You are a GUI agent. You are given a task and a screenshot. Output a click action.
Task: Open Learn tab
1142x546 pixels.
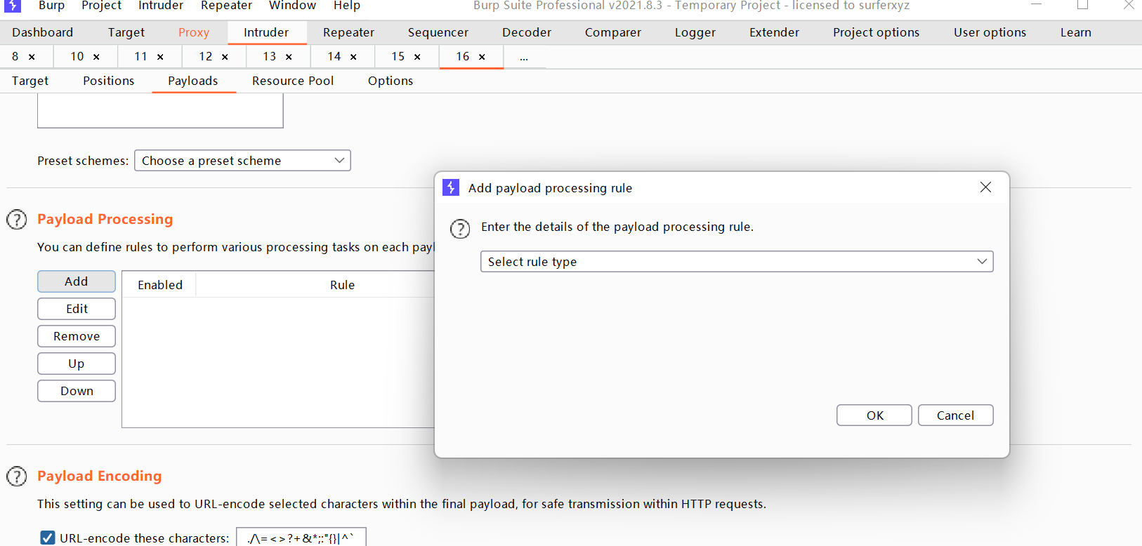(x=1076, y=32)
